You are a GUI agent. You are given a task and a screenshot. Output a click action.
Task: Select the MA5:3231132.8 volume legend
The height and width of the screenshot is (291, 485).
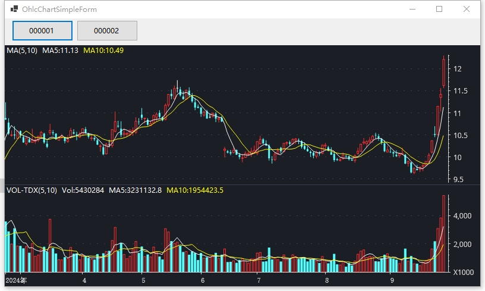tap(135, 190)
